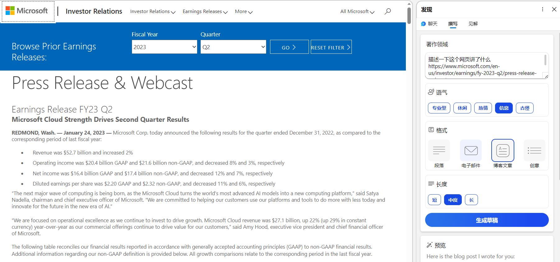Open the sidebar more options menu
560x262 pixels.
coord(543,9)
